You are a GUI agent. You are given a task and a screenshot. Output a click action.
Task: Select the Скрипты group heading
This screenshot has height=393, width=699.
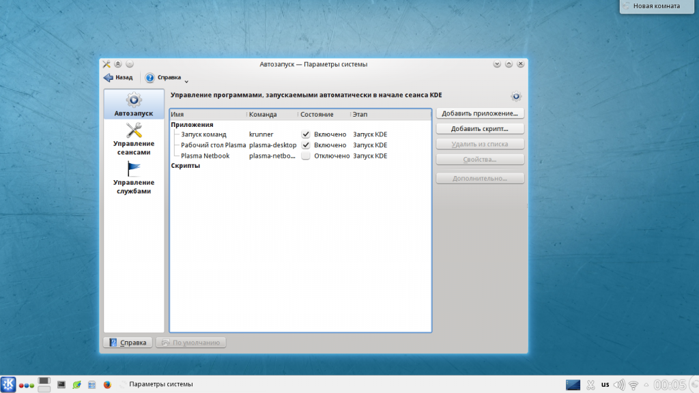[186, 165]
